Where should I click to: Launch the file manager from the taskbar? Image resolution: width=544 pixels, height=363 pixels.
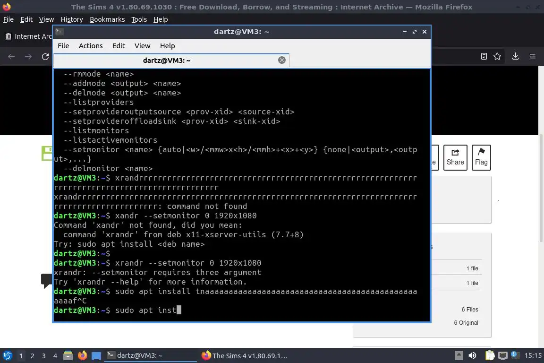point(68,355)
